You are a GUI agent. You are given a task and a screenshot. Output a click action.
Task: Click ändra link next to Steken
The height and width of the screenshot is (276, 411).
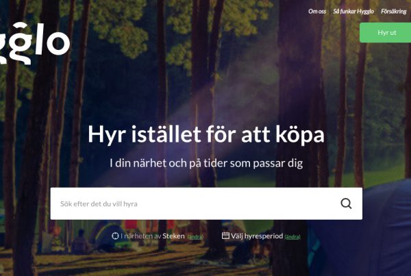pos(195,237)
